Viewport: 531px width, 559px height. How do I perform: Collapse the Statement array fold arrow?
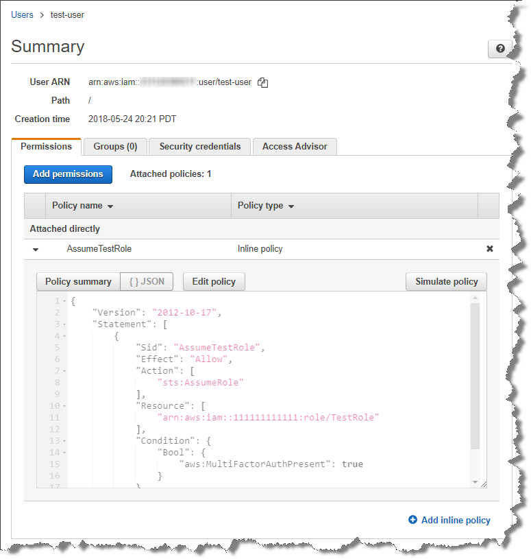(62, 324)
